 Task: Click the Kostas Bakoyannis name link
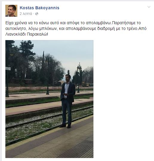tap(39, 8)
